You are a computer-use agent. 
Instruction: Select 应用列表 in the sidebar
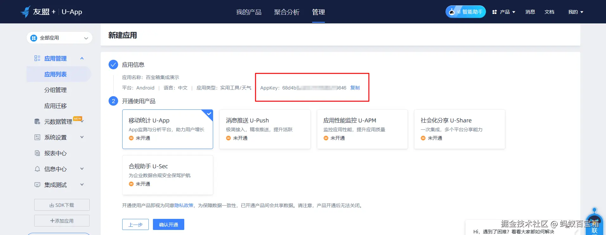(x=59, y=74)
